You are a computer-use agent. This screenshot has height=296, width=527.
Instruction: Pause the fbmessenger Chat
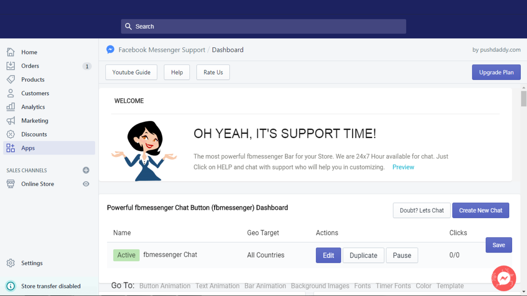tap(402, 255)
